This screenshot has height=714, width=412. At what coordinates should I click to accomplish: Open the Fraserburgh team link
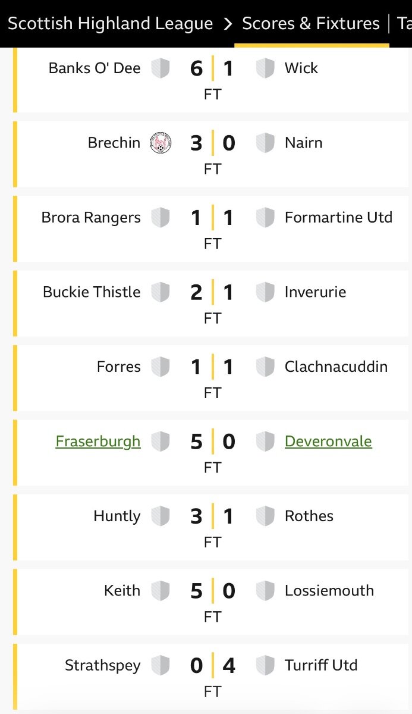point(98,441)
